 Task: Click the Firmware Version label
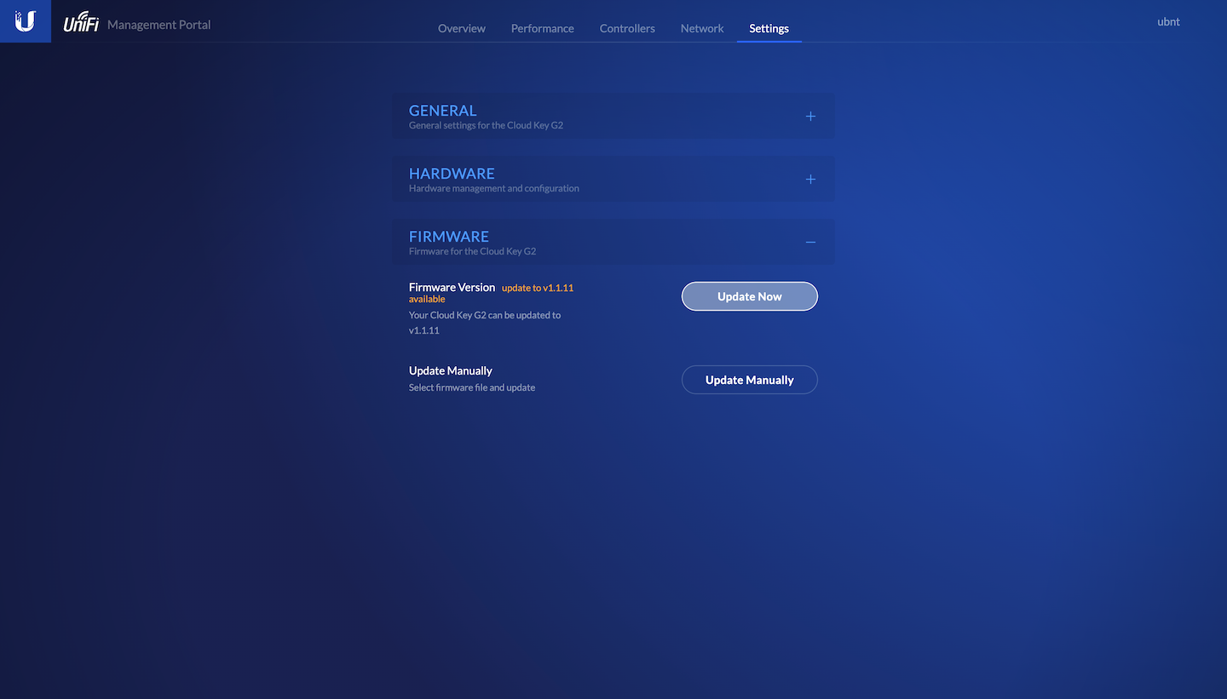click(452, 288)
